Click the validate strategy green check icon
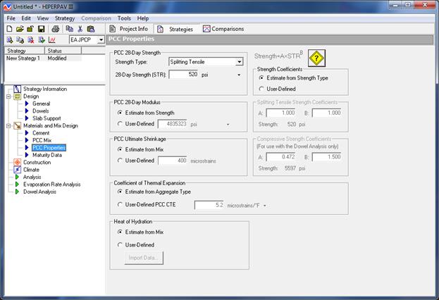Viewport: 439px width, 300px height. click(42, 40)
